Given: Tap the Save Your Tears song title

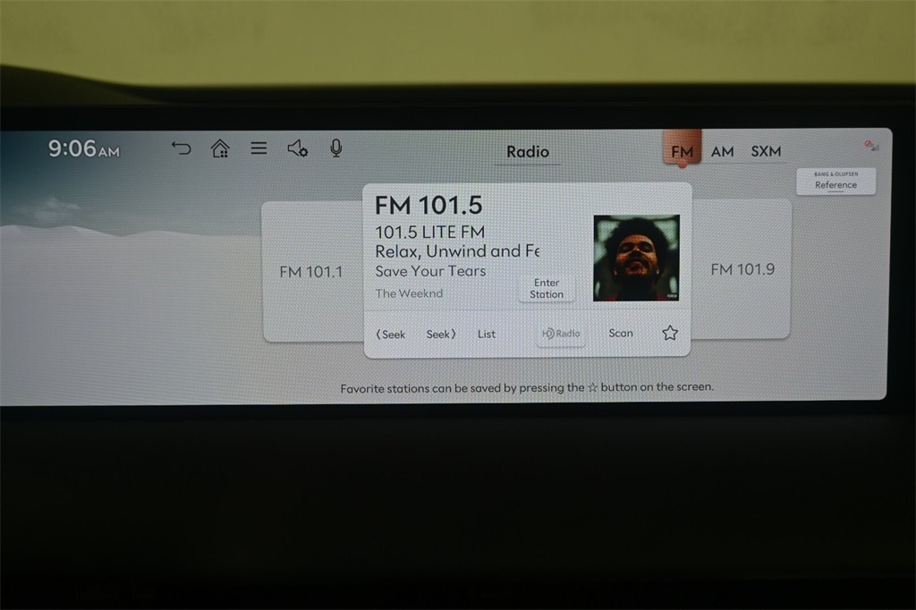Looking at the screenshot, I should point(430,271).
